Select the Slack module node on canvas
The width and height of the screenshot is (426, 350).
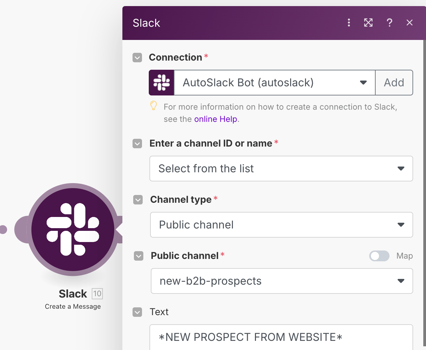pyautogui.click(x=73, y=229)
